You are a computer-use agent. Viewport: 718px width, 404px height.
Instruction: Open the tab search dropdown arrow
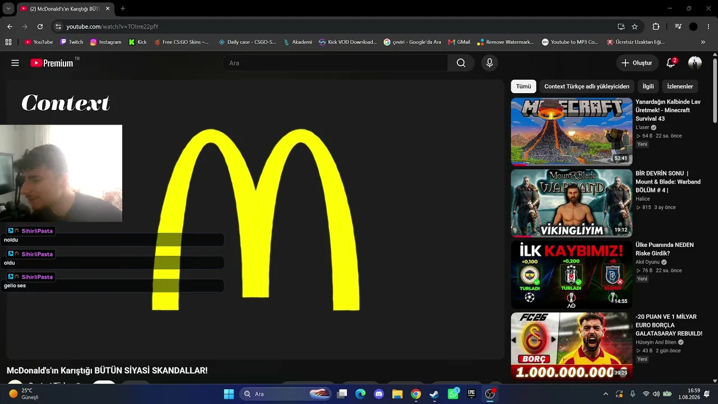(8, 8)
